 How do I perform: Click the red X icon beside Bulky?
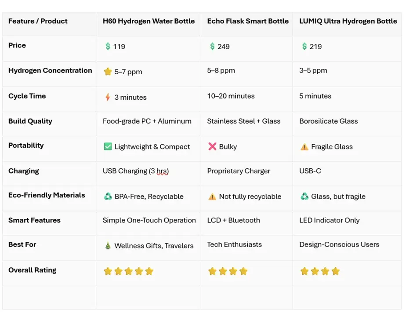(x=212, y=146)
